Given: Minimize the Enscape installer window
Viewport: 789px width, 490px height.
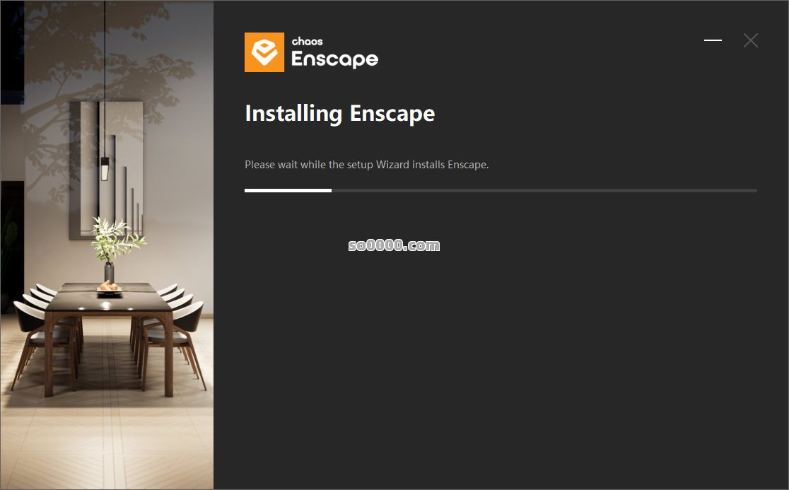Looking at the screenshot, I should point(713,40).
